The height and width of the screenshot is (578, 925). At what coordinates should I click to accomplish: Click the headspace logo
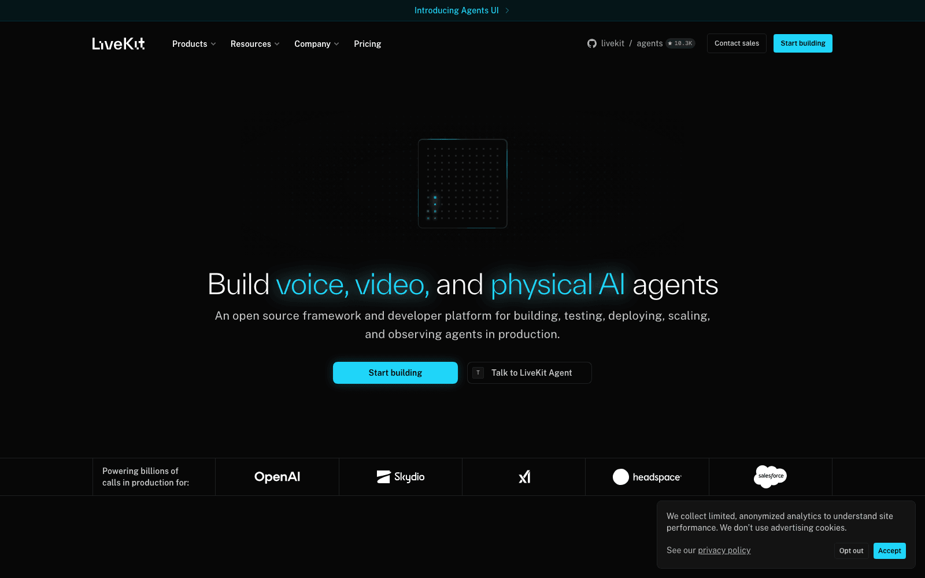[647, 477]
